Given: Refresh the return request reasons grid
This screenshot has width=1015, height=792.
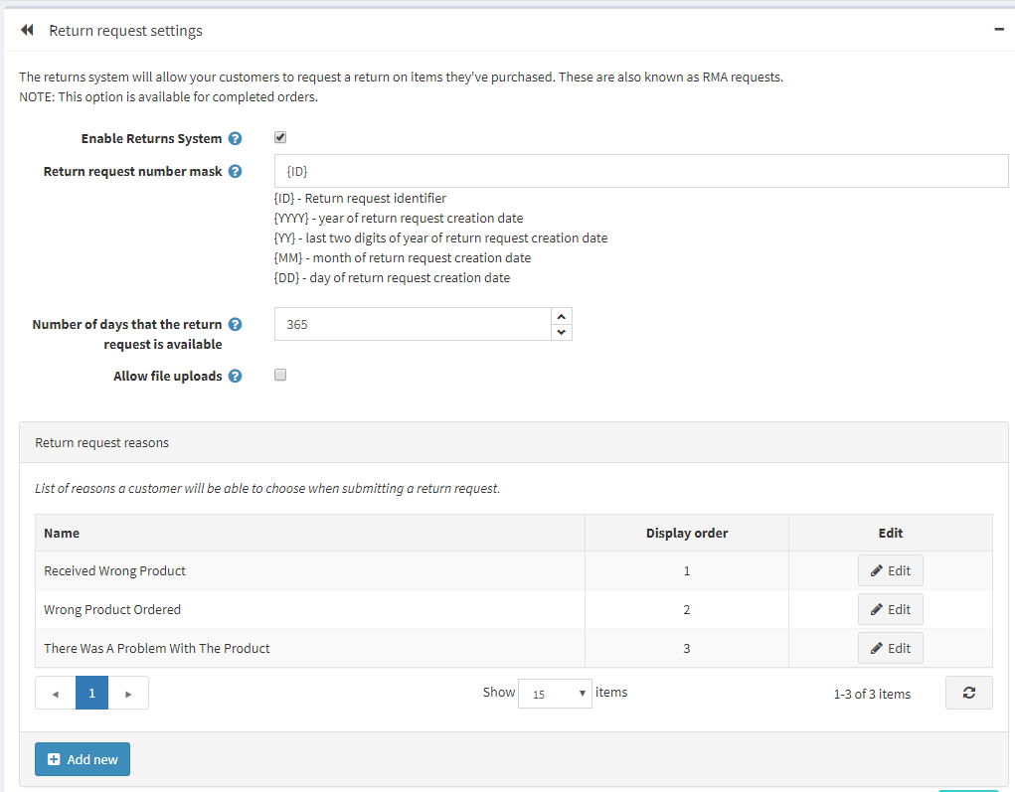Looking at the screenshot, I should 968,694.
